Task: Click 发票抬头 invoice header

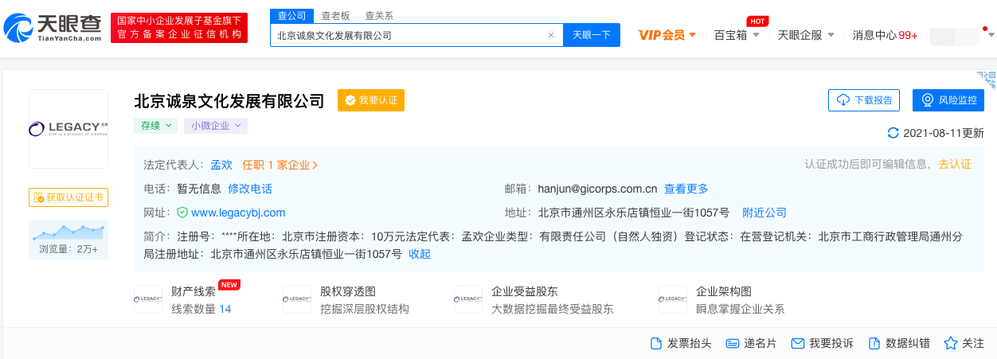Action: (681, 343)
